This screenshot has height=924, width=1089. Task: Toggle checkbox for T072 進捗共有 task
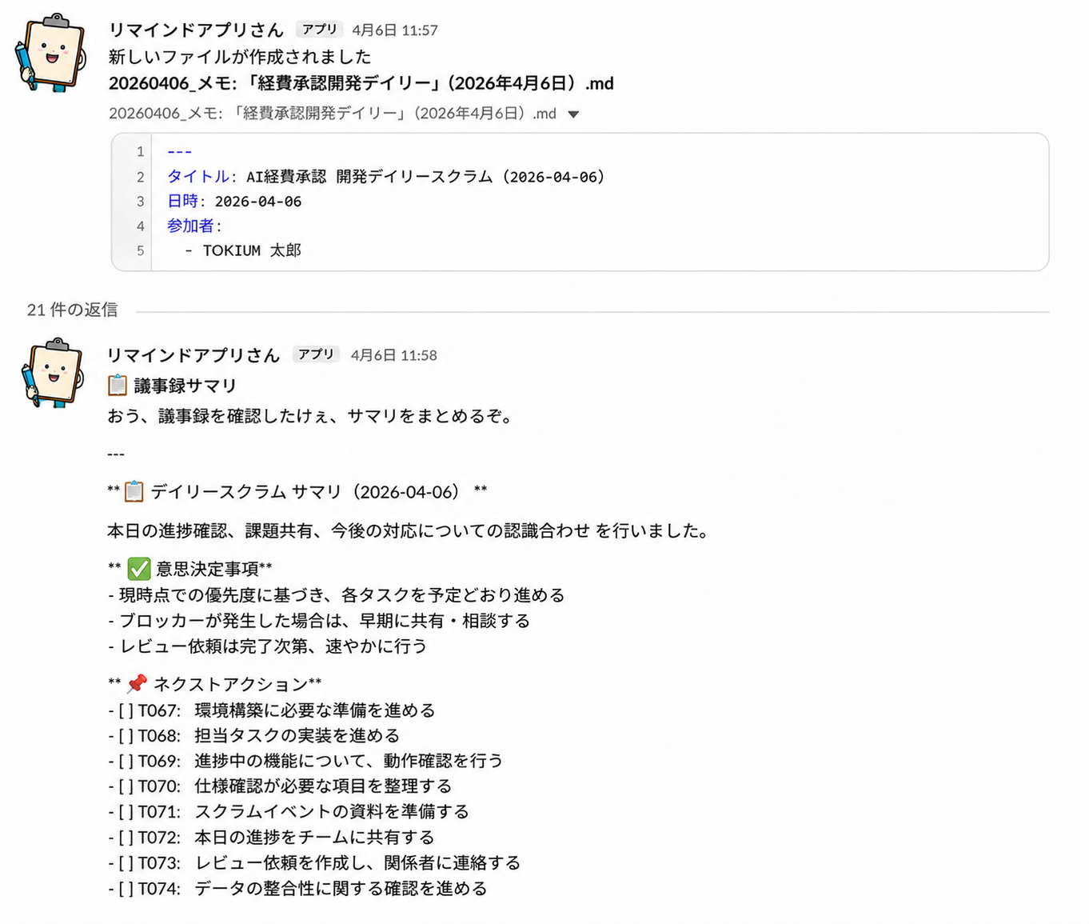pos(126,838)
